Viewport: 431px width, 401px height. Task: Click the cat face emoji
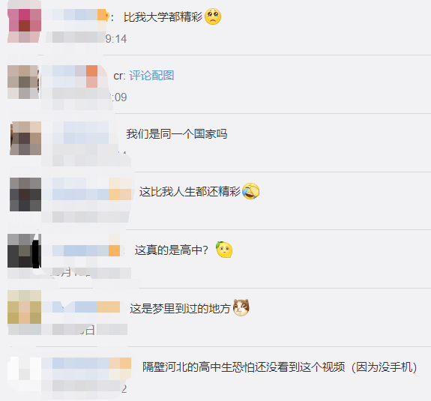point(241,307)
